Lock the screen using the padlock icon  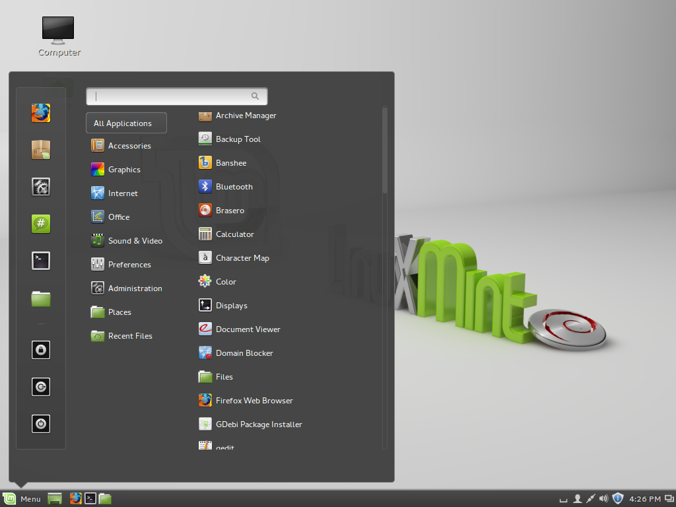pos(41,350)
